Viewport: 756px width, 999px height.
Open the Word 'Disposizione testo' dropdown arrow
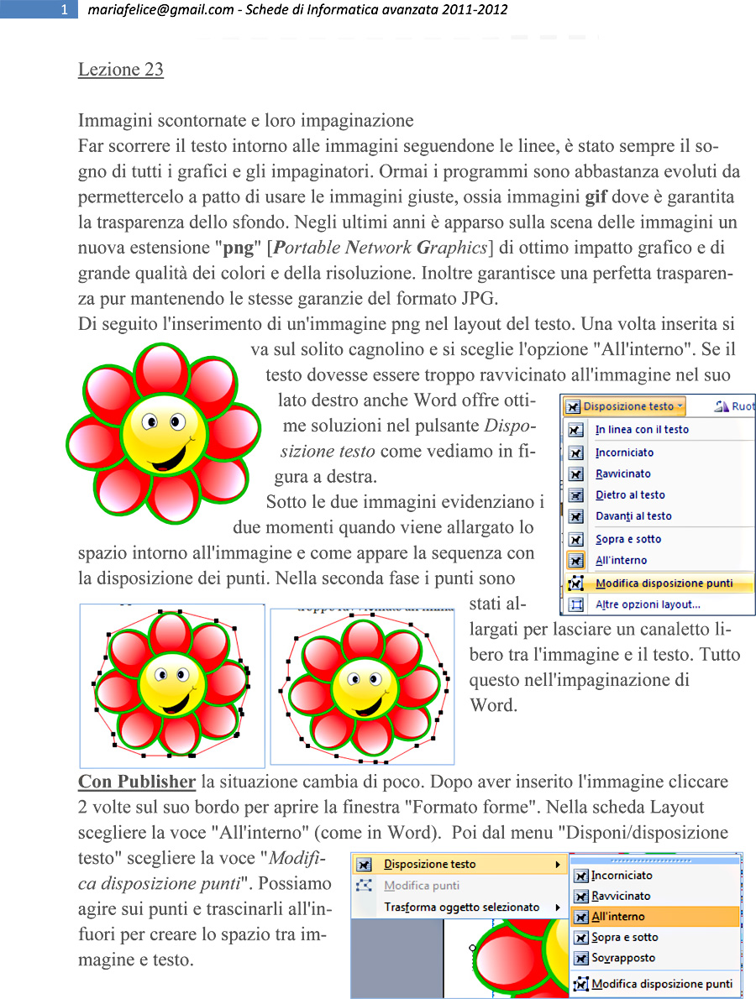point(680,406)
